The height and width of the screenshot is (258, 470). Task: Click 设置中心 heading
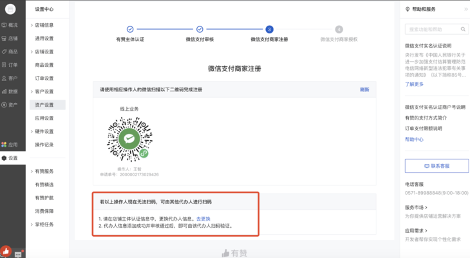pyautogui.click(x=44, y=9)
